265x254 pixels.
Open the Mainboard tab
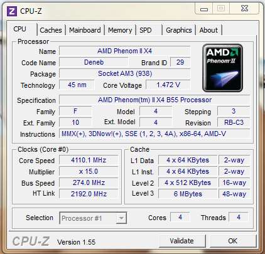(x=85, y=30)
